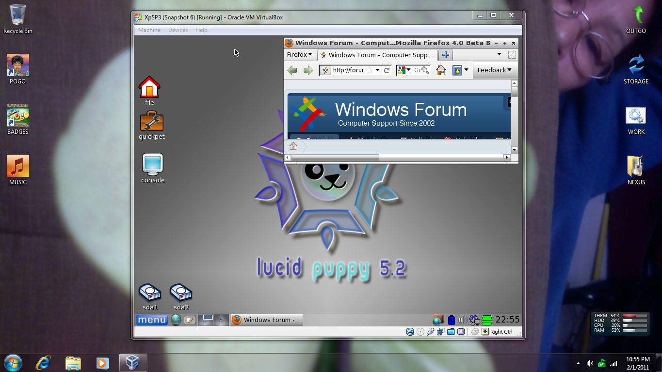Click the Firefox vertical scrollbar up arrow
This screenshot has width=662, height=372.
[x=515, y=83]
